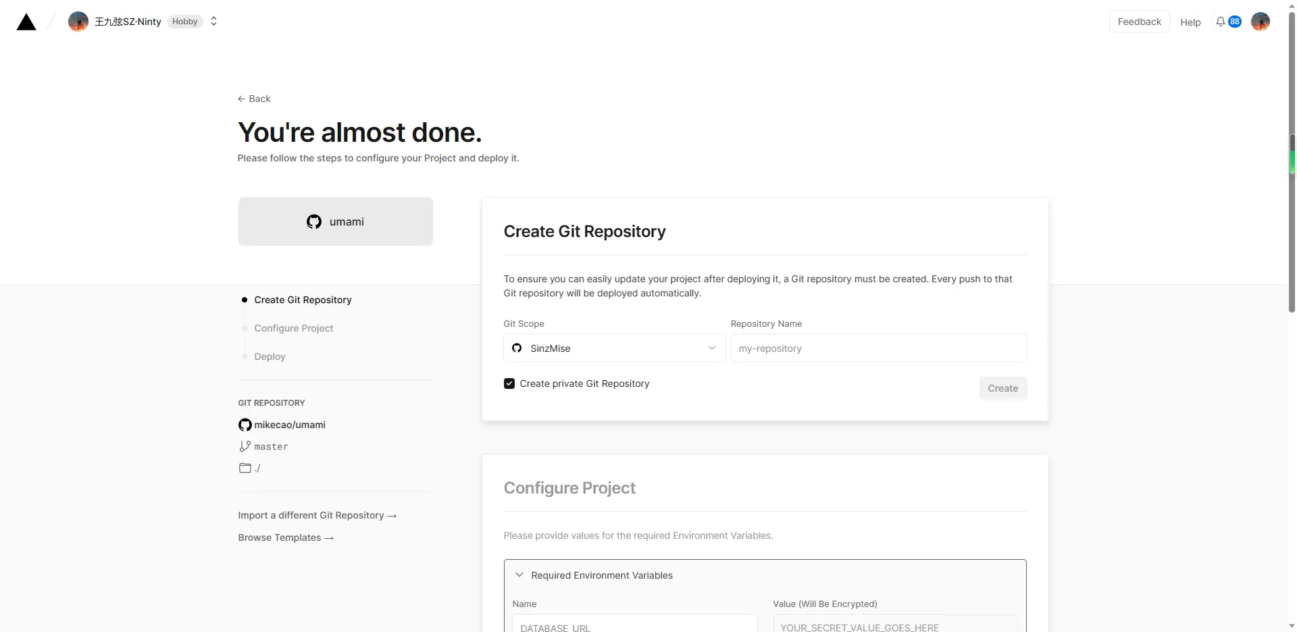
Task: Click the Create button
Action: tap(1002, 388)
